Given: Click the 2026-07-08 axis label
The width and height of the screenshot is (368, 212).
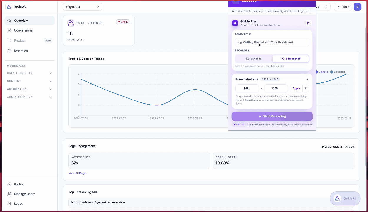Looking at the screenshot, I should pyautogui.click(x=157, y=118).
